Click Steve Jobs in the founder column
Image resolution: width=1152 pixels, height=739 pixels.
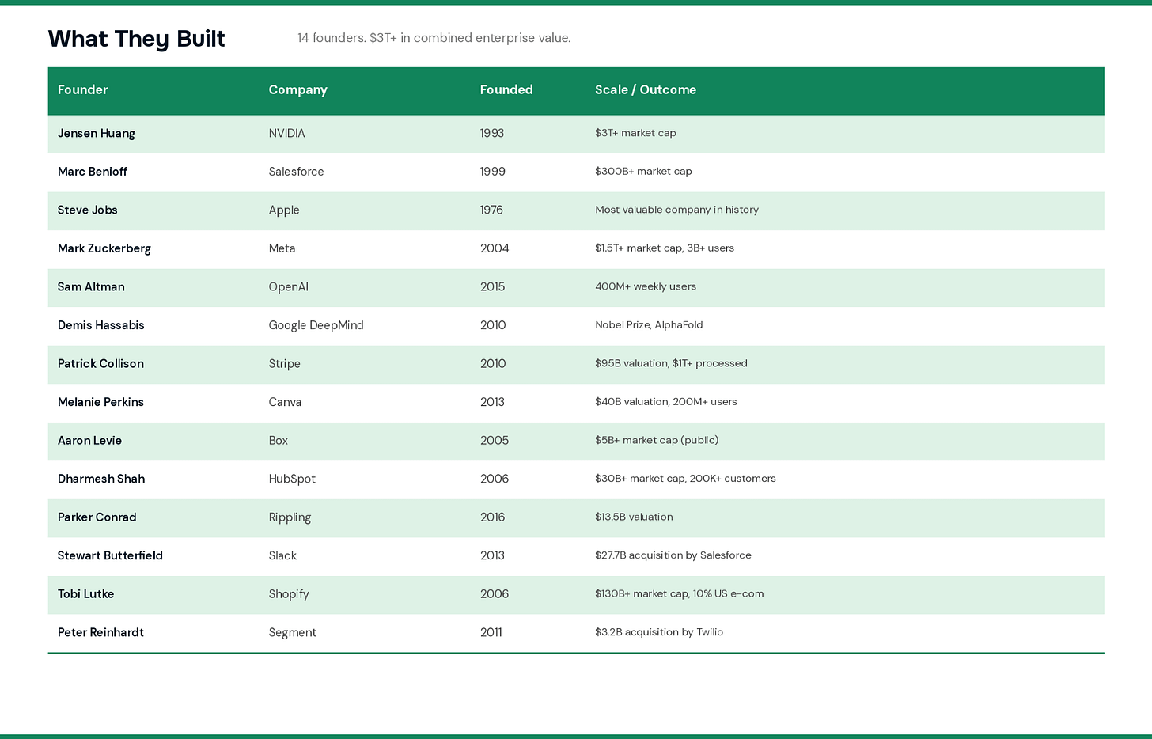88,210
